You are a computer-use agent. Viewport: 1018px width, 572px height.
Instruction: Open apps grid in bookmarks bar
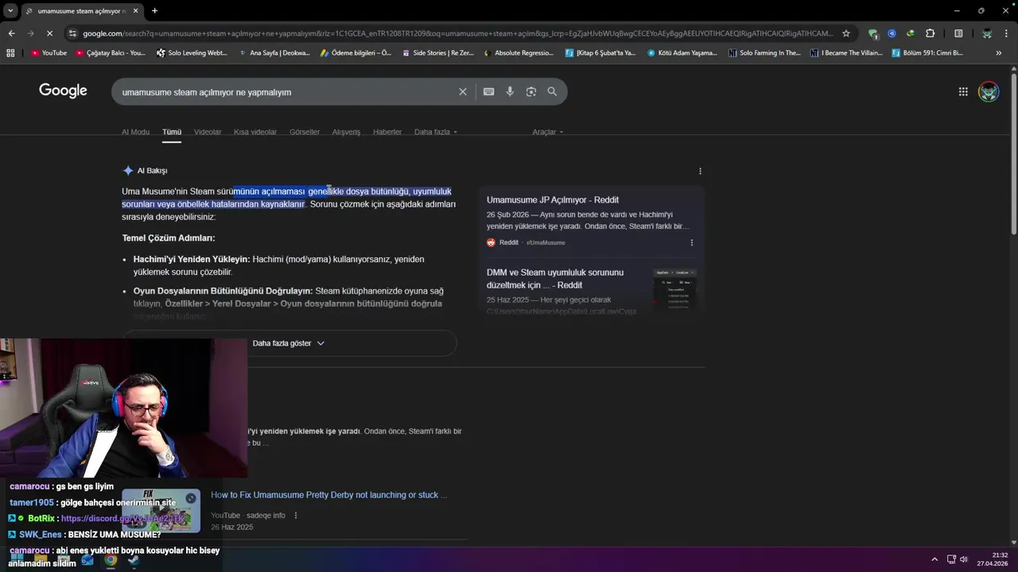coord(10,53)
